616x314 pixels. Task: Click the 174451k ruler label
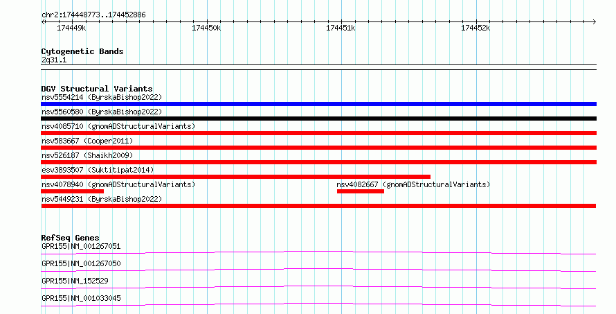(x=341, y=28)
